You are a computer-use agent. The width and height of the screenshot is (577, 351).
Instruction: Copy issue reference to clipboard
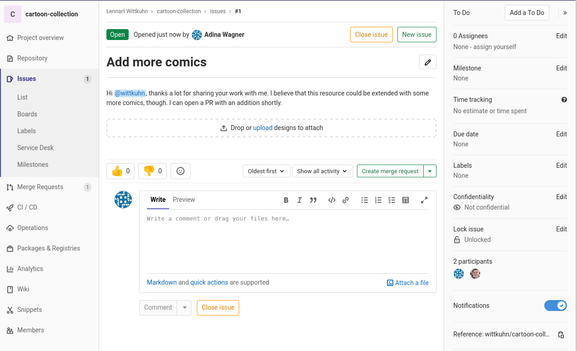pos(561,335)
